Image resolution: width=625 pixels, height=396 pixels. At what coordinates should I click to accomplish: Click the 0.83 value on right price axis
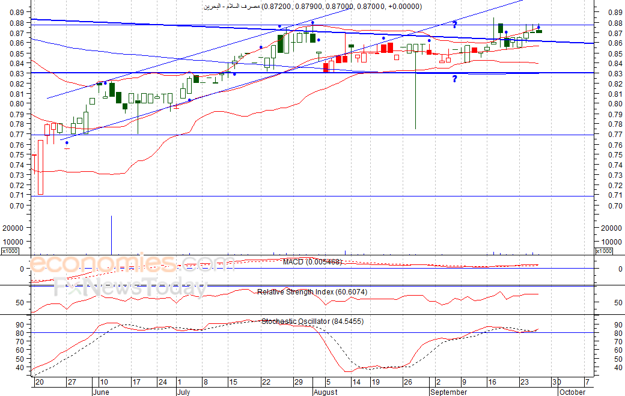(615, 74)
